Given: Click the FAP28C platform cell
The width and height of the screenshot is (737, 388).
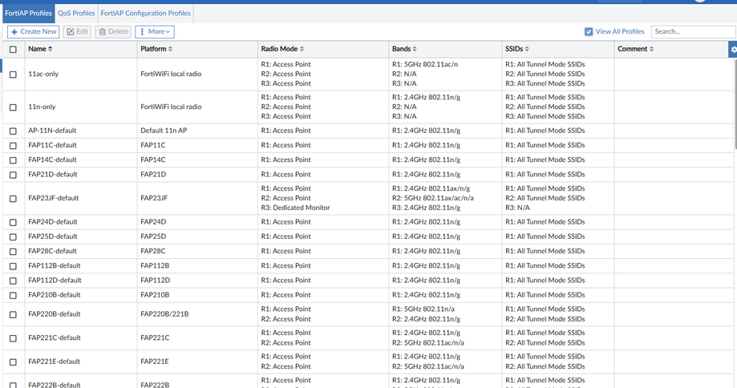Looking at the screenshot, I should pyautogui.click(x=153, y=251).
